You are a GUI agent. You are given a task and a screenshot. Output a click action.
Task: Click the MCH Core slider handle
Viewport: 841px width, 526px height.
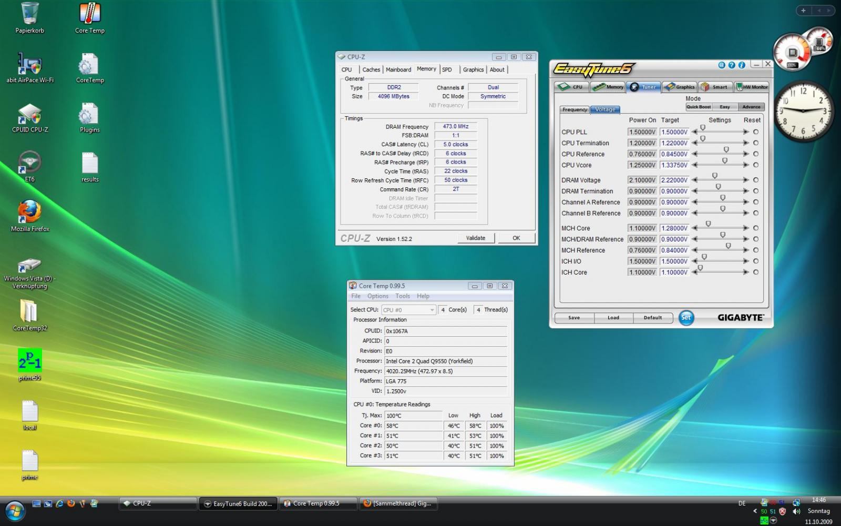pos(709,224)
